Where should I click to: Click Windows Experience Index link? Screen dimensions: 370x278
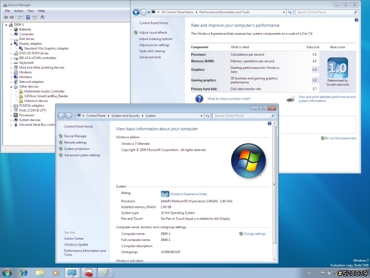188,194
